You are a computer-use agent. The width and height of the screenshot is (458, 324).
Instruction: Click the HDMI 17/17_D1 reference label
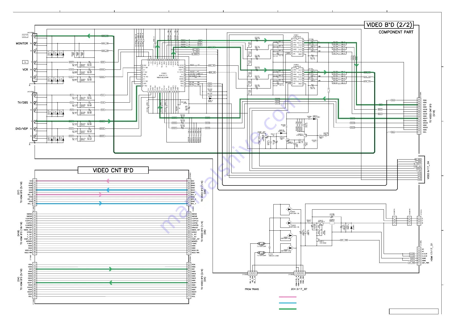pos(432,252)
